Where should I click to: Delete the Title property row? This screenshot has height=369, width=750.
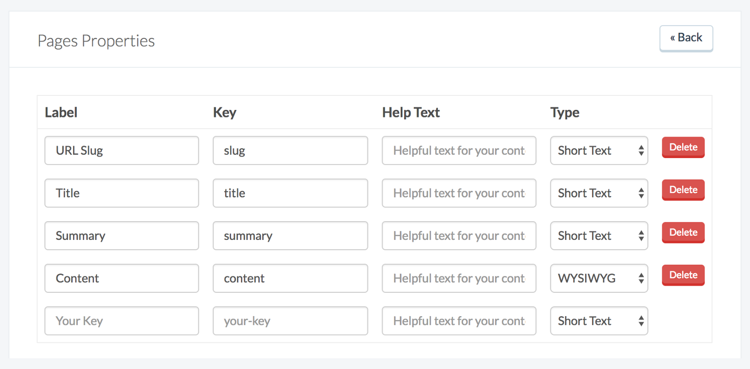pyautogui.click(x=683, y=190)
